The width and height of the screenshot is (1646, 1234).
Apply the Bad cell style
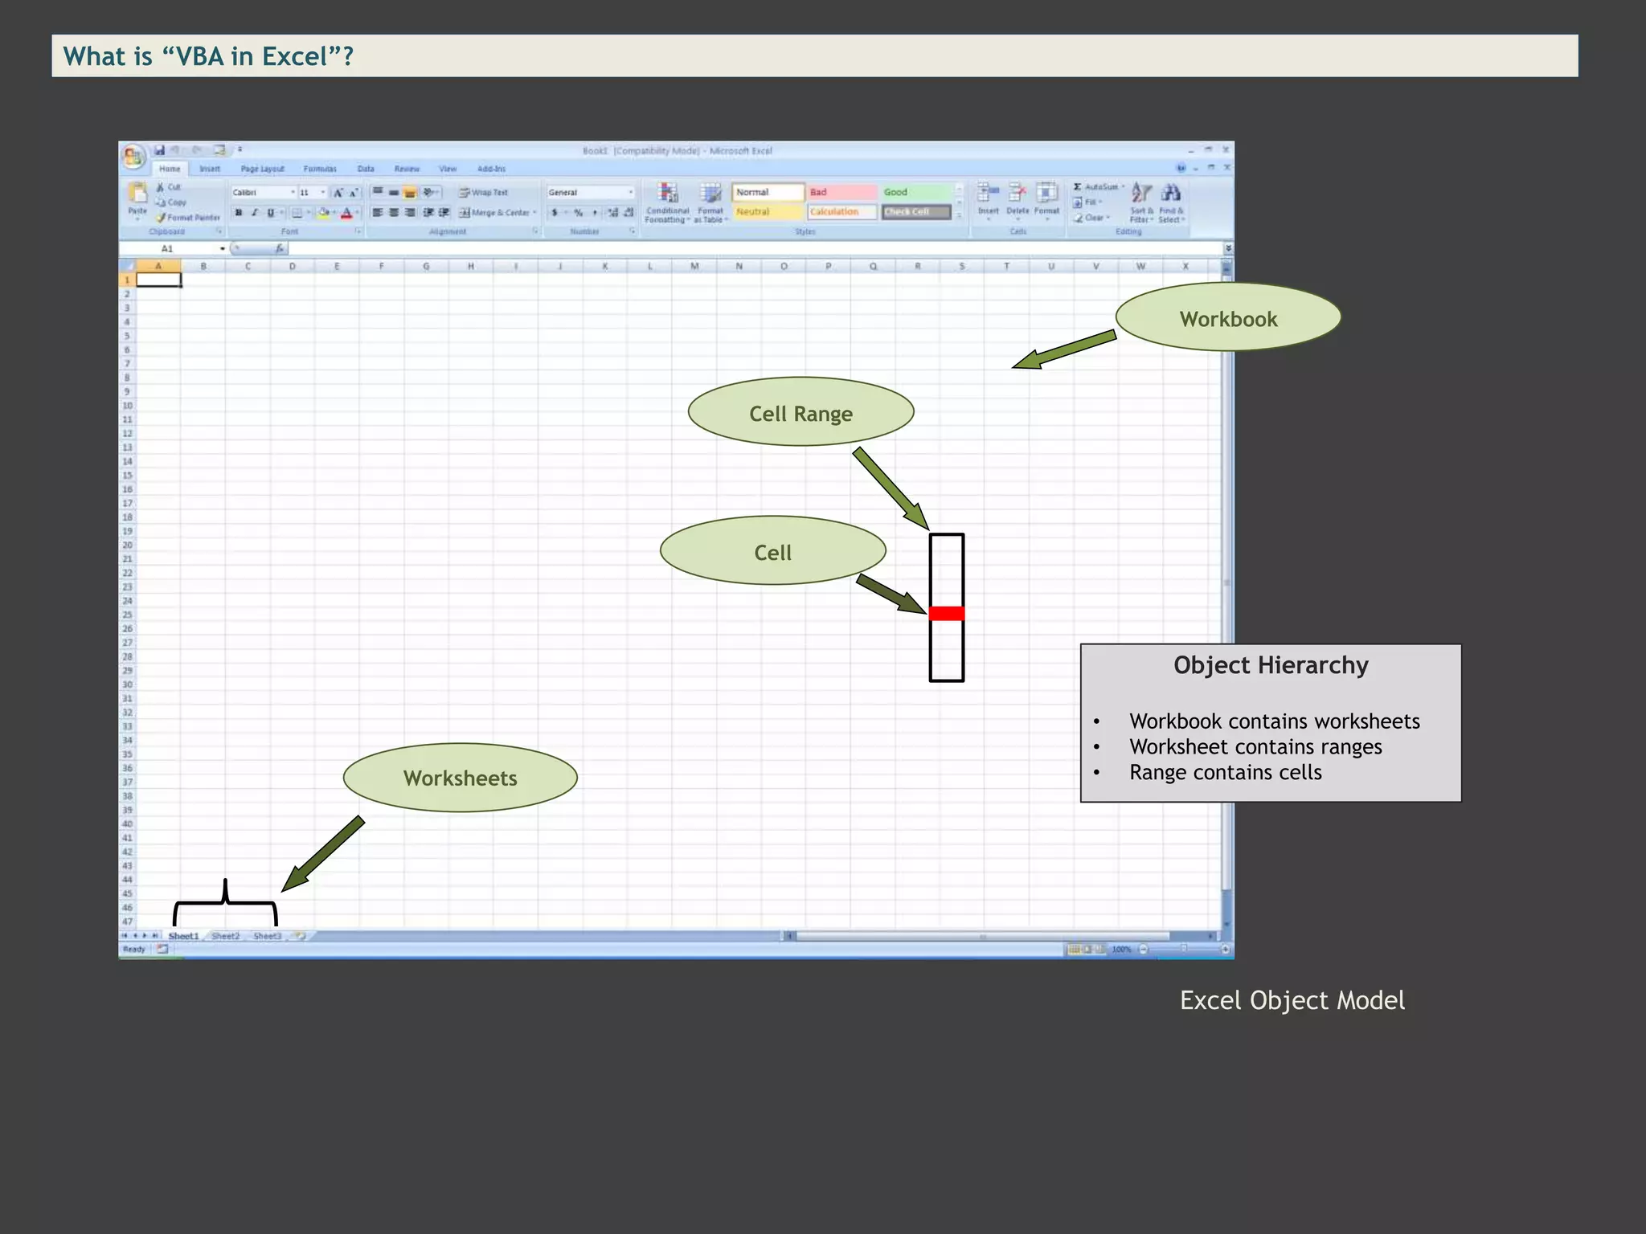(842, 193)
